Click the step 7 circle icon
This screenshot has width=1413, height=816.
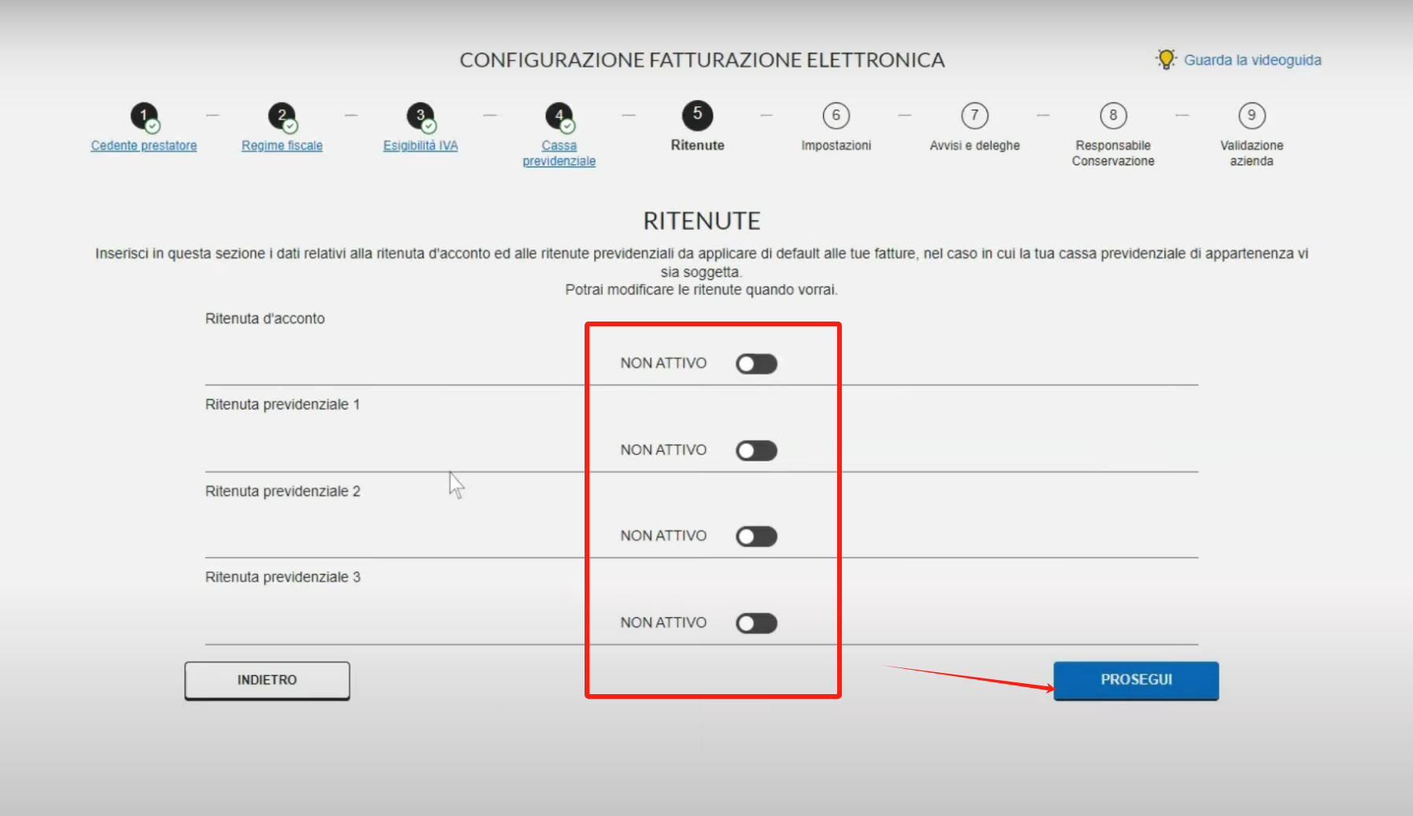pyautogui.click(x=975, y=116)
